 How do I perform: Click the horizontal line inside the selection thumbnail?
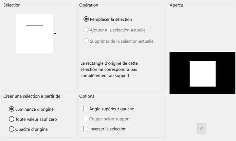[x=34, y=26]
